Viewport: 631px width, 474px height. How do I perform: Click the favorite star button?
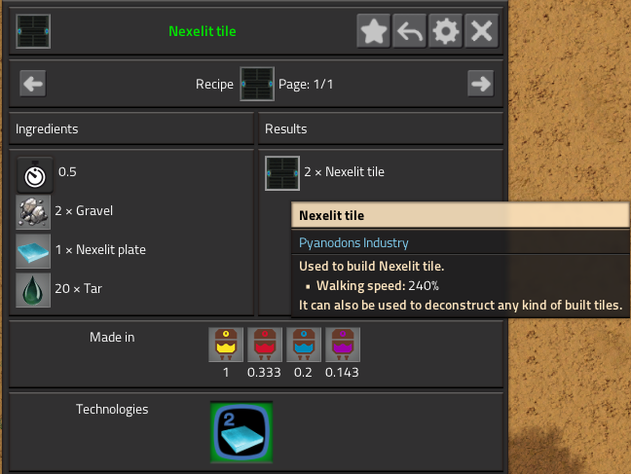[x=374, y=31]
